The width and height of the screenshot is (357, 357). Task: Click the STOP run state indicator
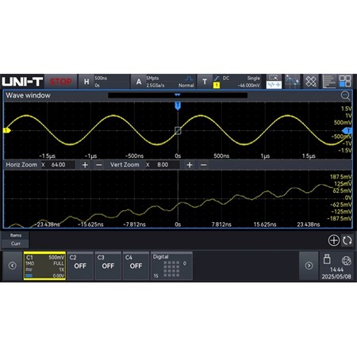tap(61, 82)
